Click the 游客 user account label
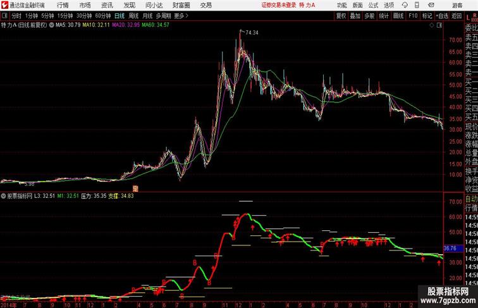The height and width of the screenshot is (308, 478). [457, 5]
